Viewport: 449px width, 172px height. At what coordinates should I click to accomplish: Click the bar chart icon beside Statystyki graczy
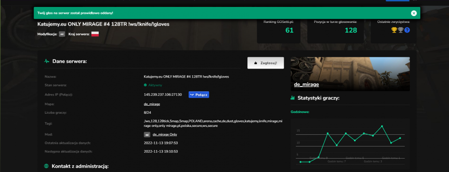(x=293, y=98)
